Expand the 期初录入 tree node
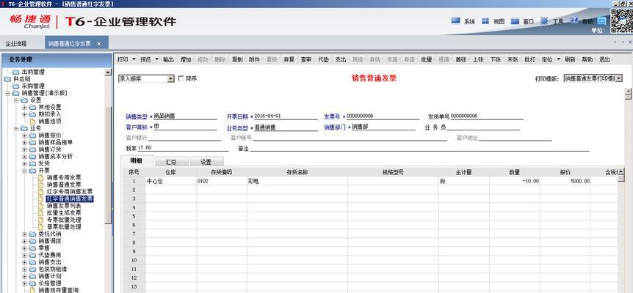633x293 pixels. 24,114
